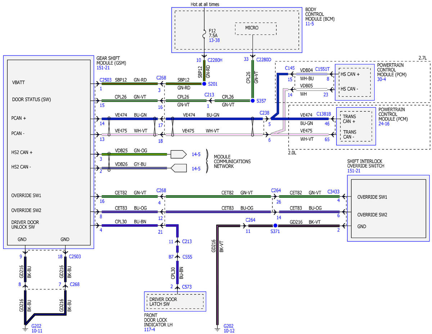Viewport: 432px width, 334px height.
Task: Select connector label C2280D
Action: [264, 59]
